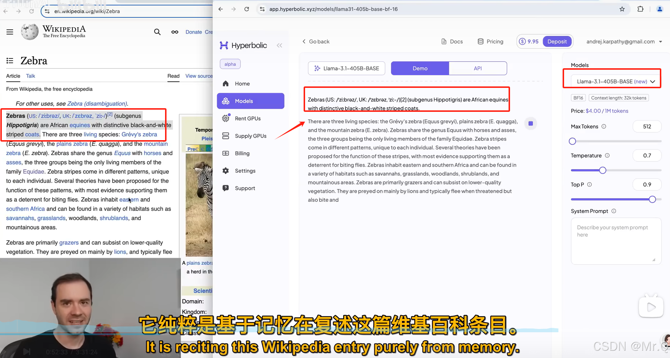
Task: Click video play overlay button bottom right
Action: (x=651, y=307)
